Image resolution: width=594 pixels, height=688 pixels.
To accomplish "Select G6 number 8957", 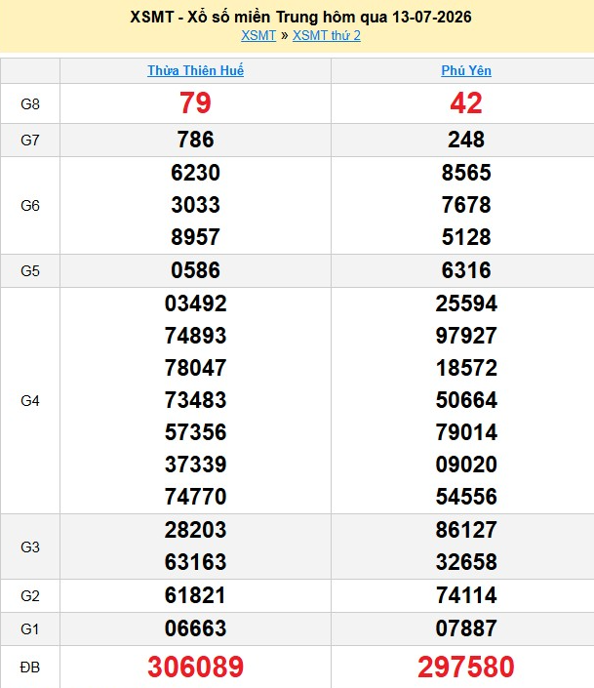I will click(x=195, y=237).
